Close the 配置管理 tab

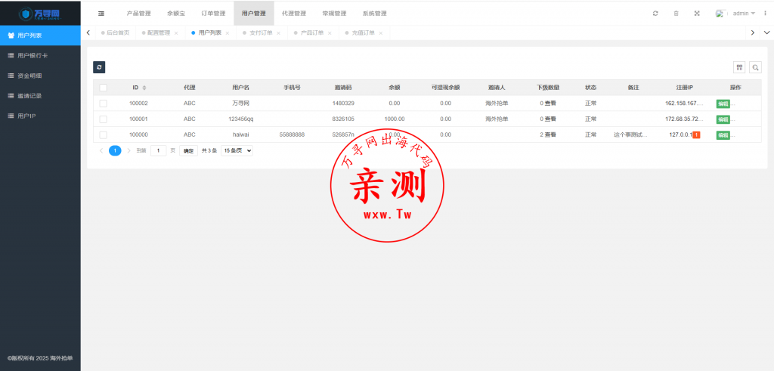176,33
